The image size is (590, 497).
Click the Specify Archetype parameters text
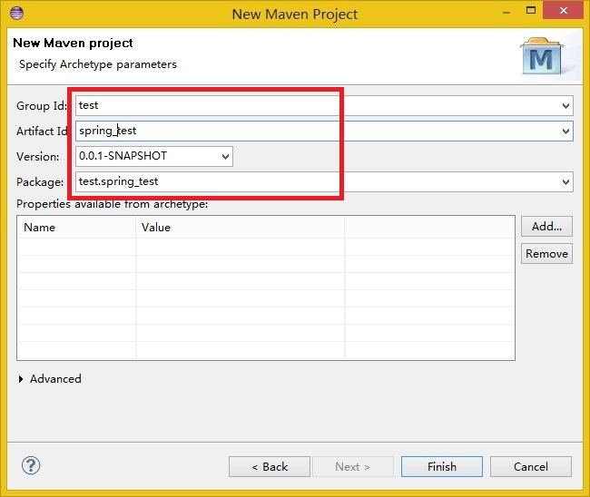coord(98,64)
